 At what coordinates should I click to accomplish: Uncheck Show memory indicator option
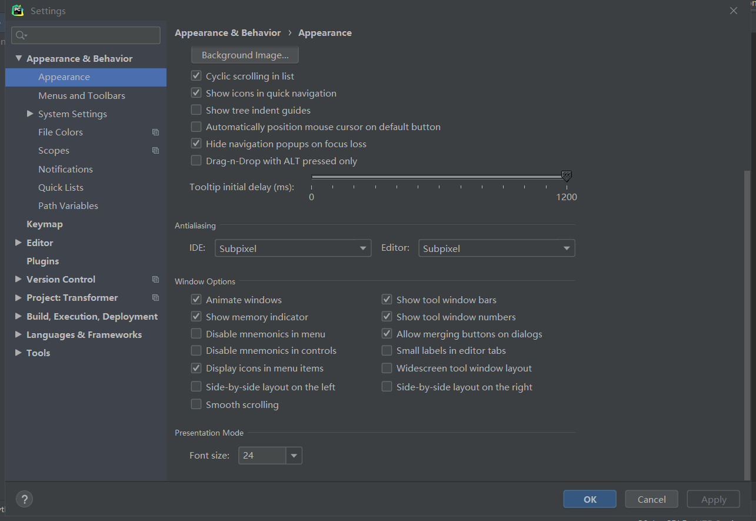coord(197,317)
